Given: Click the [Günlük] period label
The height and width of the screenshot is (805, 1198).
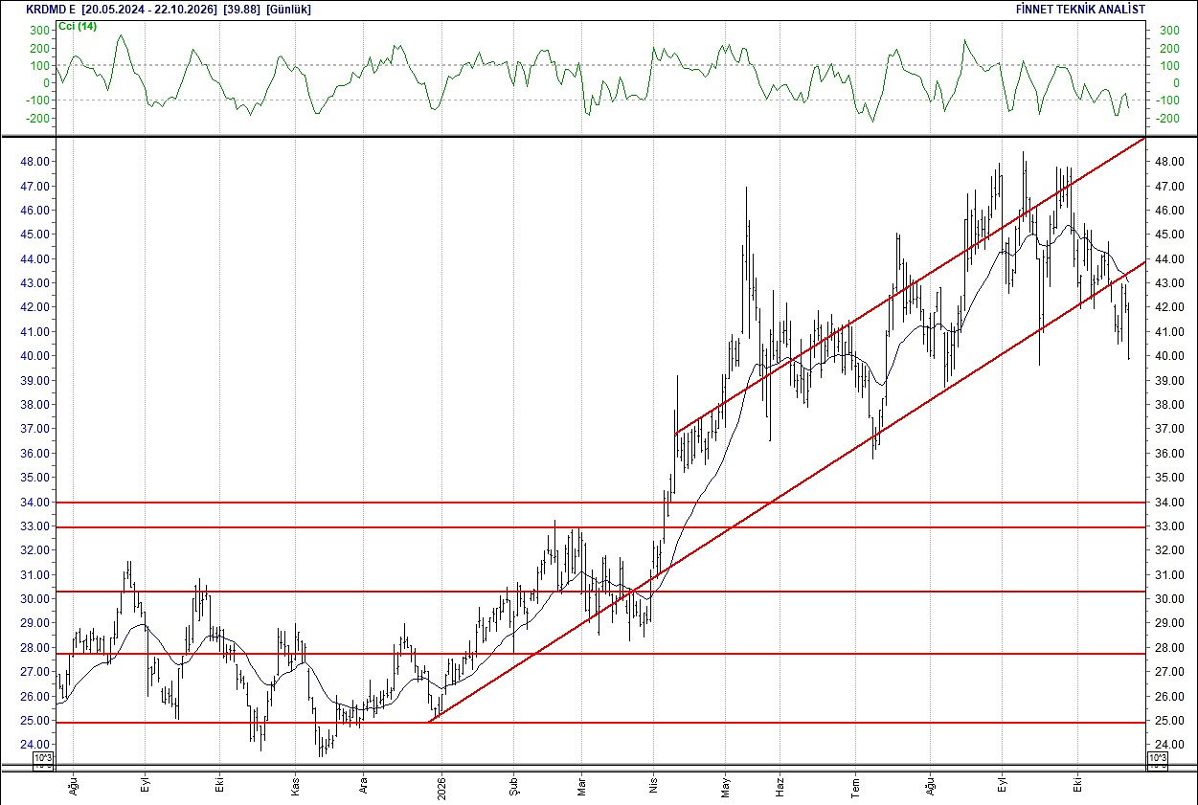Looking at the screenshot, I should [289, 10].
